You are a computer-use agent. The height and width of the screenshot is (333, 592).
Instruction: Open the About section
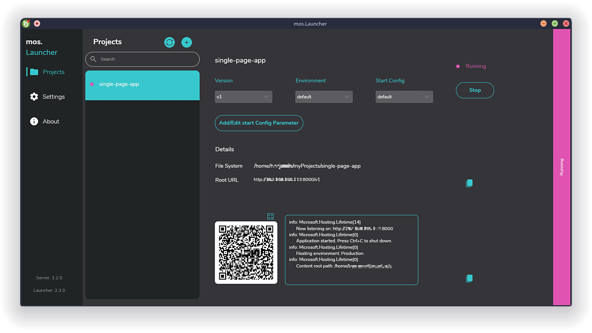pyautogui.click(x=51, y=121)
